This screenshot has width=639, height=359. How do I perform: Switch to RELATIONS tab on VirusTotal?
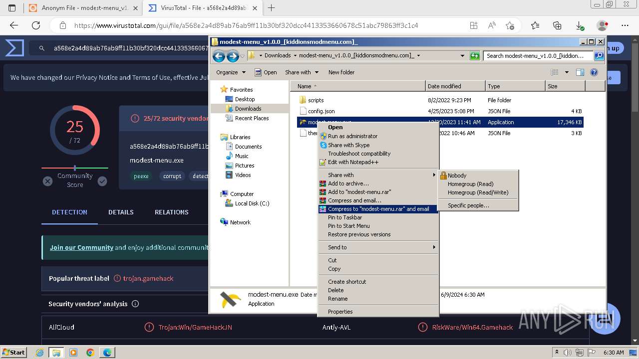click(171, 212)
